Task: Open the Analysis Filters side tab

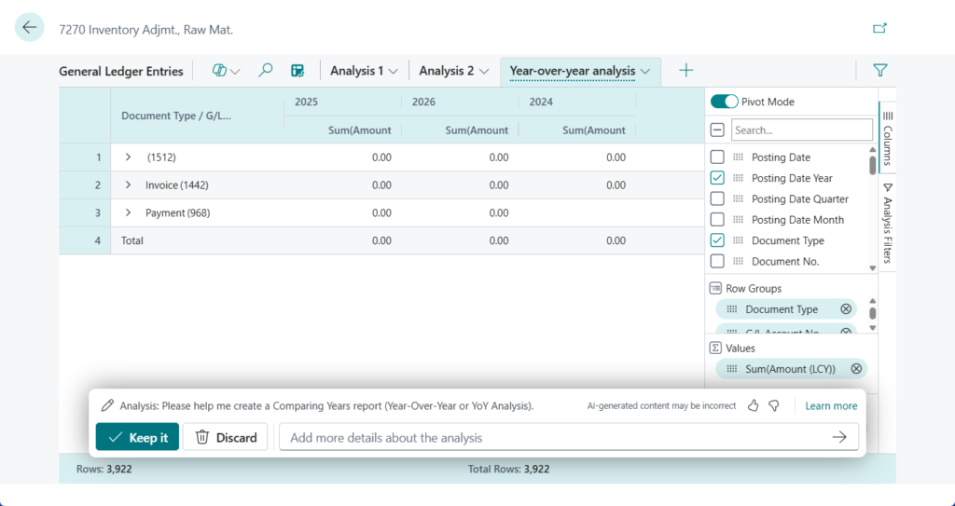Action: tap(887, 223)
